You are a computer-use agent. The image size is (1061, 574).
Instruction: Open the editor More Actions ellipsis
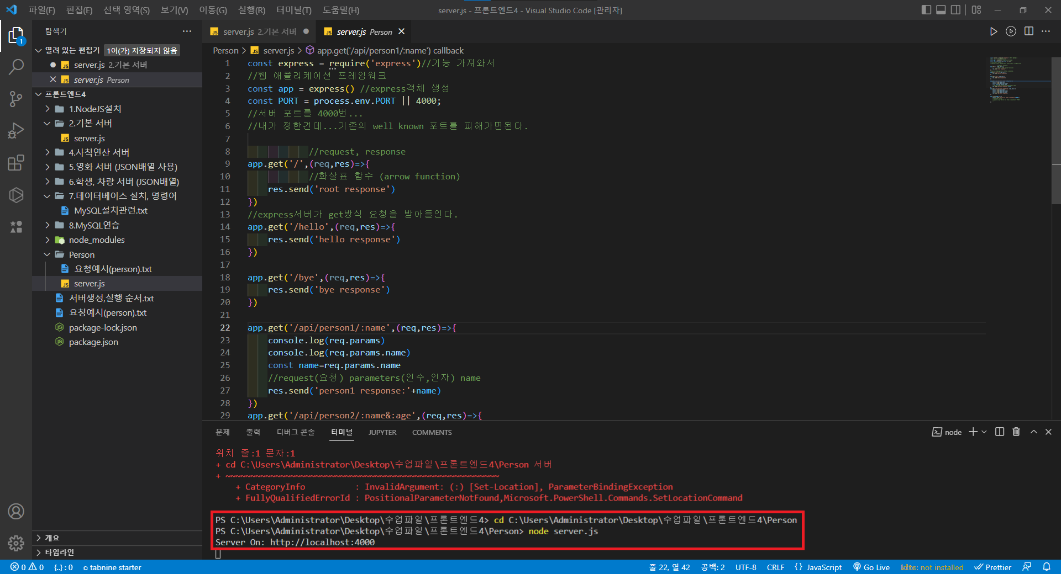pyautogui.click(x=1046, y=31)
